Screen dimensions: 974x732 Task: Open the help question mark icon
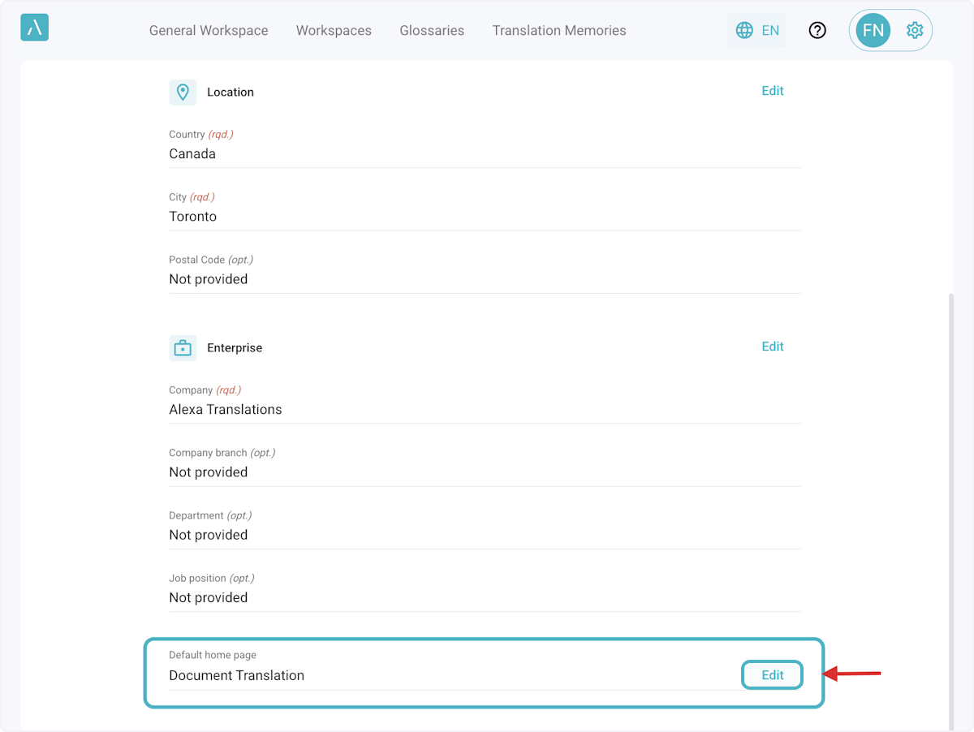pos(817,31)
